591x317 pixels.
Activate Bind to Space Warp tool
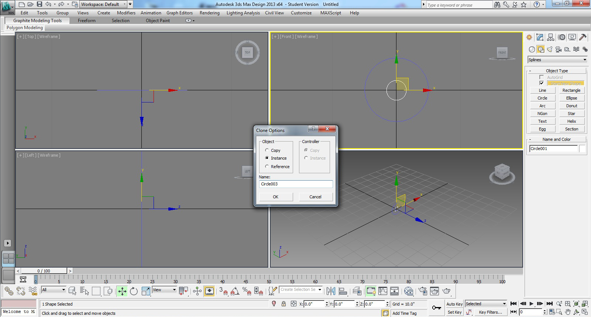coord(33,291)
